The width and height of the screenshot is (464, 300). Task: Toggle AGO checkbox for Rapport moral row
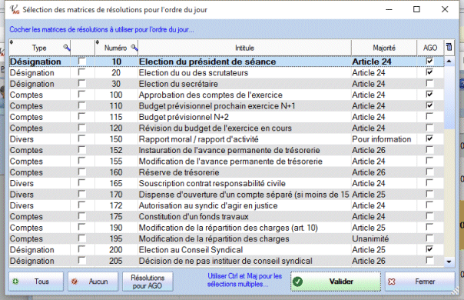[429, 138]
